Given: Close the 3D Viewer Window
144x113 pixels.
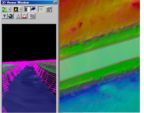Looking at the screenshot, I should tap(55, 3).
